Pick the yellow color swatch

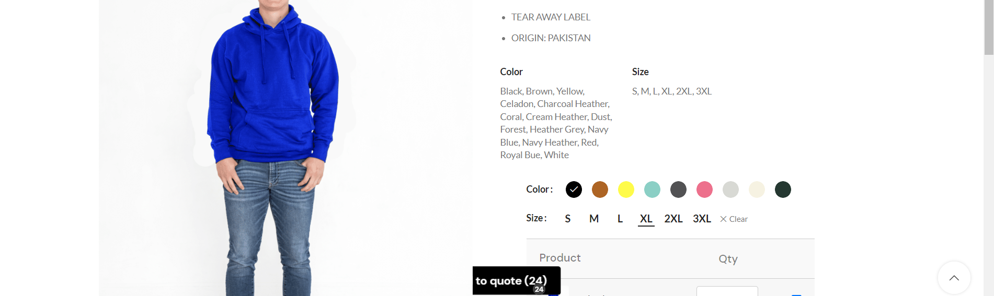626,190
